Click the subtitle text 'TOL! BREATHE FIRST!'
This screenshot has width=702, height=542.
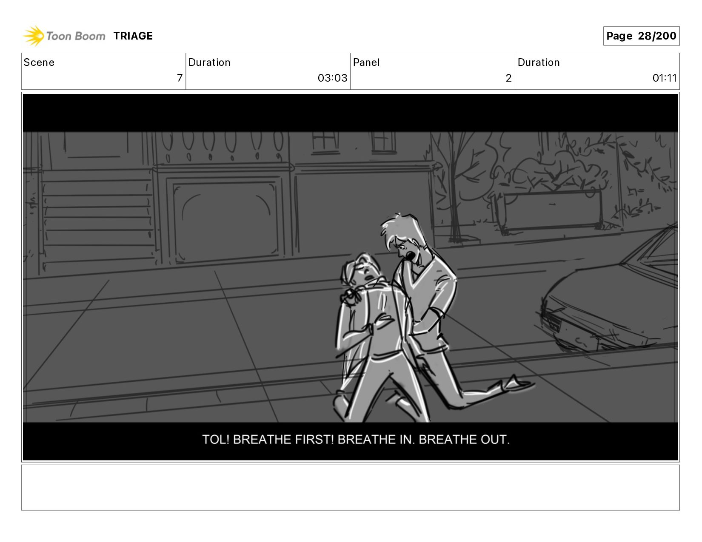[x=268, y=440]
